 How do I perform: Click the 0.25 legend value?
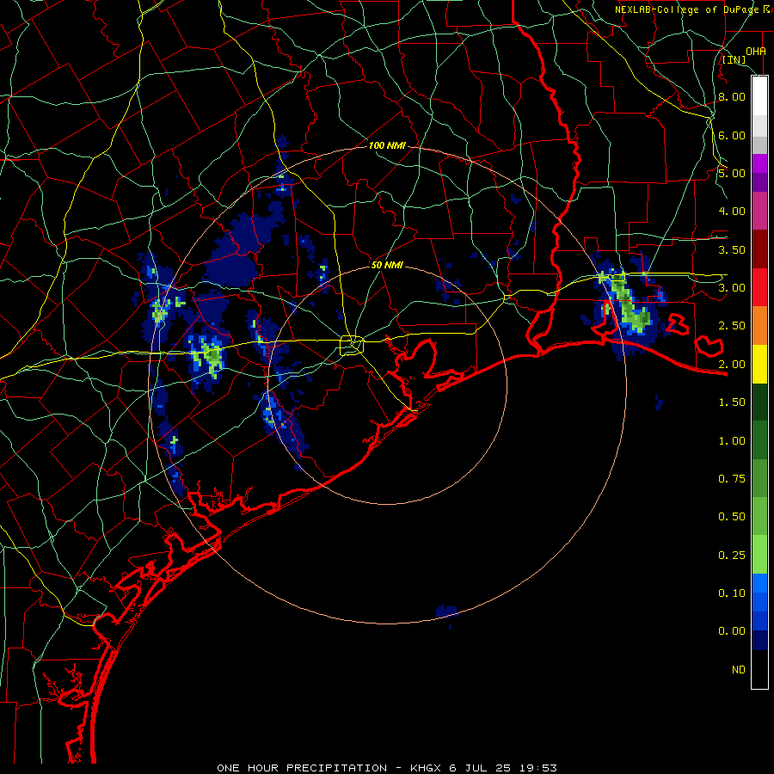click(732, 556)
